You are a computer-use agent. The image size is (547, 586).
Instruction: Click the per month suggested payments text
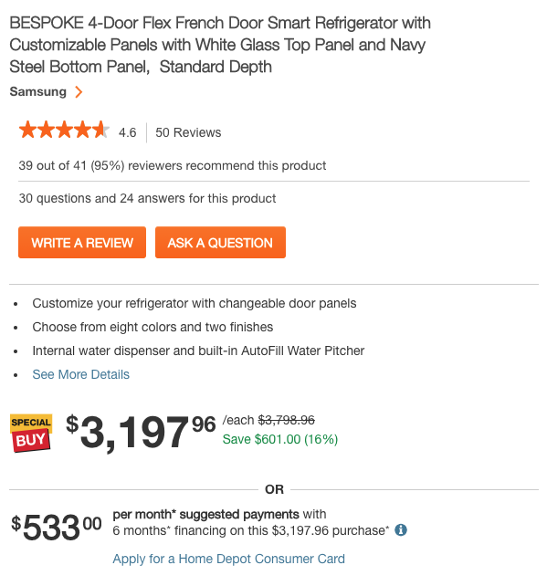point(206,514)
